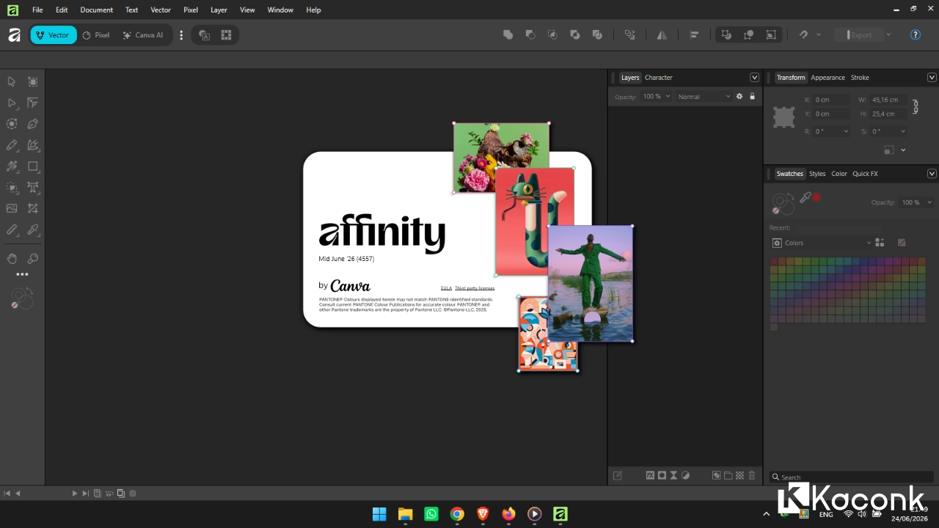The image size is (939, 528).
Task: Click the boolean Subtract operation icon
Action: (530, 34)
